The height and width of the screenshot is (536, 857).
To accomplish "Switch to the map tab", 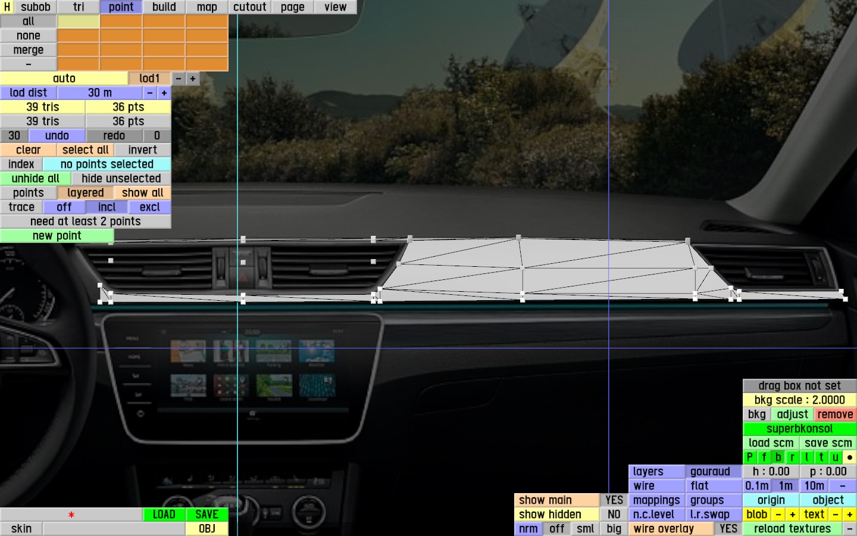I will pos(207,7).
